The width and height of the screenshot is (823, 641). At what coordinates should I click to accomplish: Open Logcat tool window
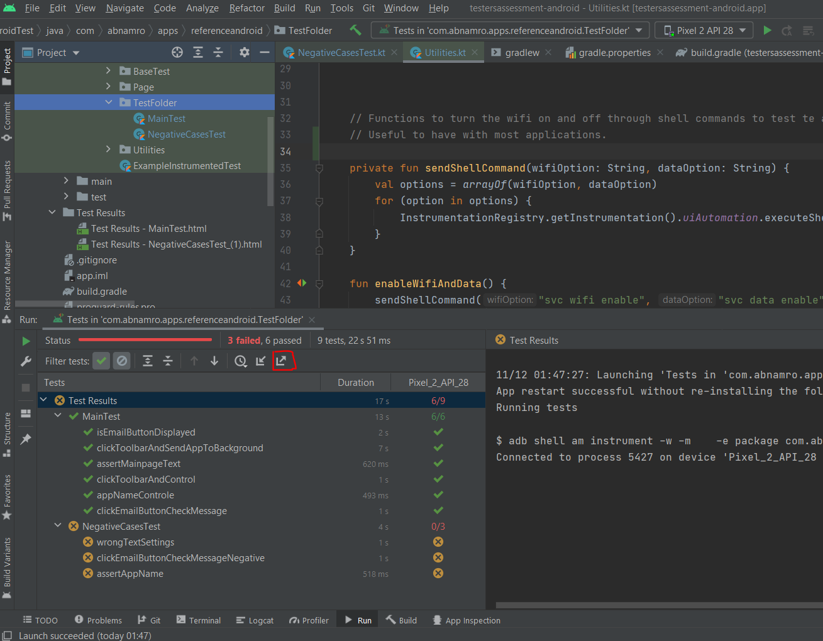point(255,620)
